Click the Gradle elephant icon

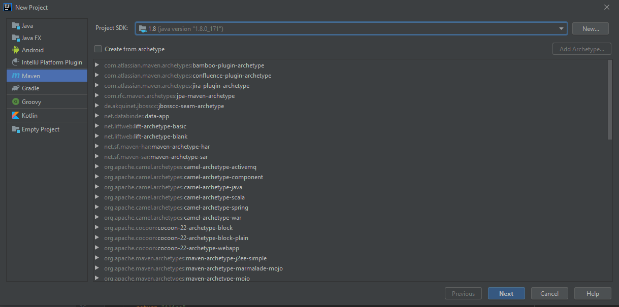pos(16,88)
